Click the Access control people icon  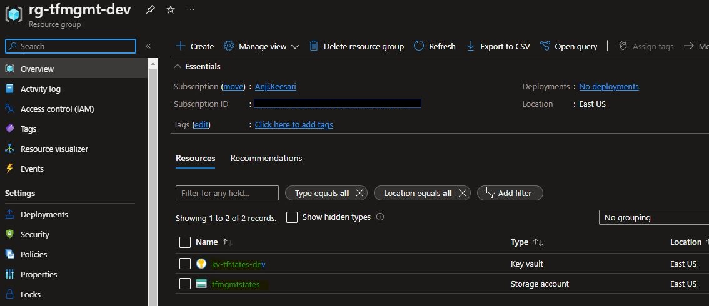[9, 109]
